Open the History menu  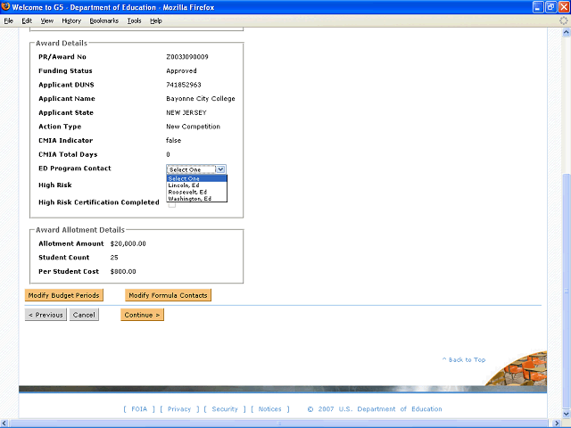coord(71,21)
